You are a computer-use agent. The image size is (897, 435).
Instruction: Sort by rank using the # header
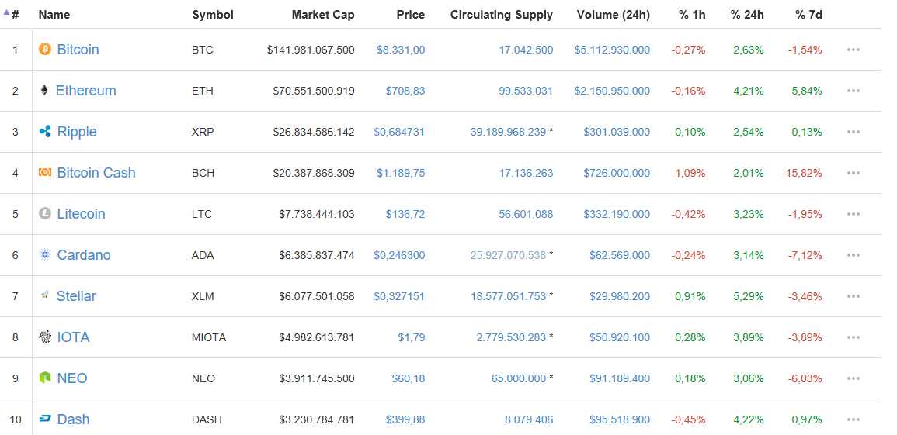tap(15, 15)
